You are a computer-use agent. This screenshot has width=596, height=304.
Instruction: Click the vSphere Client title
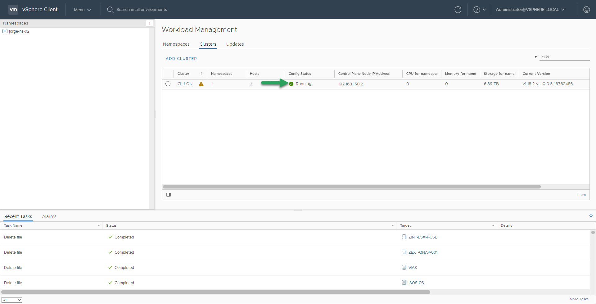coord(40,9)
